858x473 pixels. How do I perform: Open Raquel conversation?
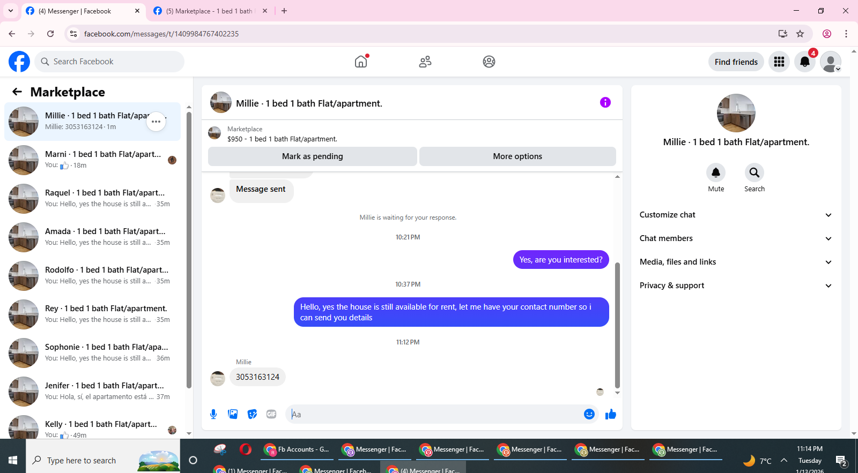[93, 199]
